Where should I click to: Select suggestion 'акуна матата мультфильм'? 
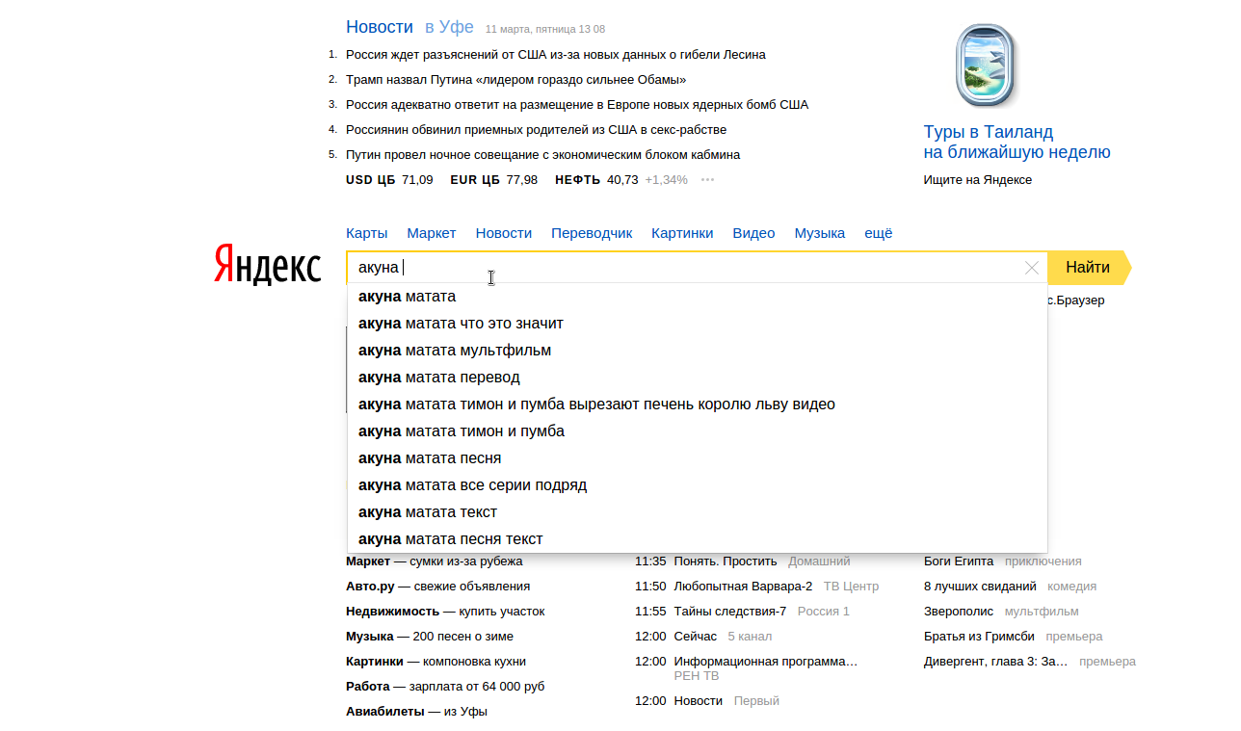point(698,351)
